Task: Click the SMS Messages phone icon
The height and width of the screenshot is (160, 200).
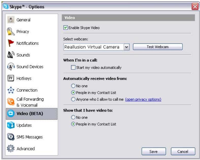Action: (11, 137)
